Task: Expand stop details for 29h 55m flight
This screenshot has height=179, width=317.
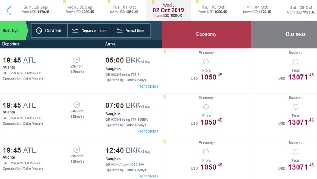Action: point(77,150)
